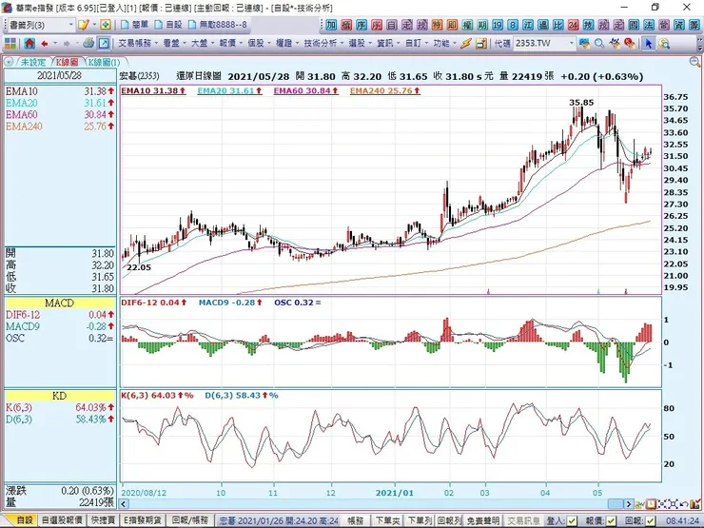The width and height of the screenshot is (704, 528).
Task: Click the 19 toolbar icon
Action: tap(498, 25)
